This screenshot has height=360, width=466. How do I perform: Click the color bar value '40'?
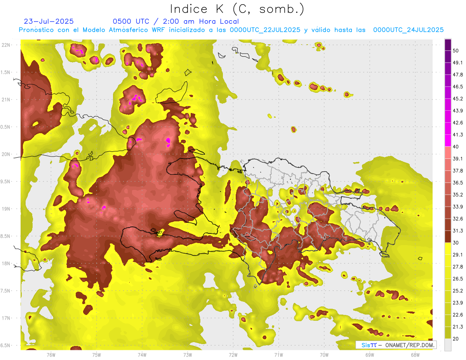(456, 147)
